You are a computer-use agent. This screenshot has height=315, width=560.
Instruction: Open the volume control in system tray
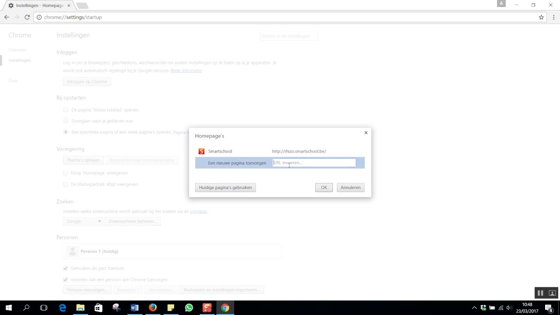tap(509, 308)
